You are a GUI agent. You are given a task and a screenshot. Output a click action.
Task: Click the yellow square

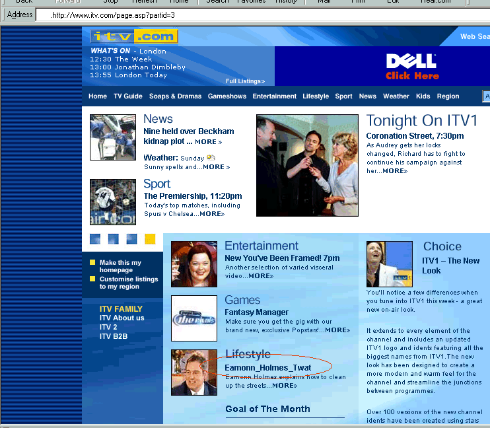pyautogui.click(x=150, y=239)
